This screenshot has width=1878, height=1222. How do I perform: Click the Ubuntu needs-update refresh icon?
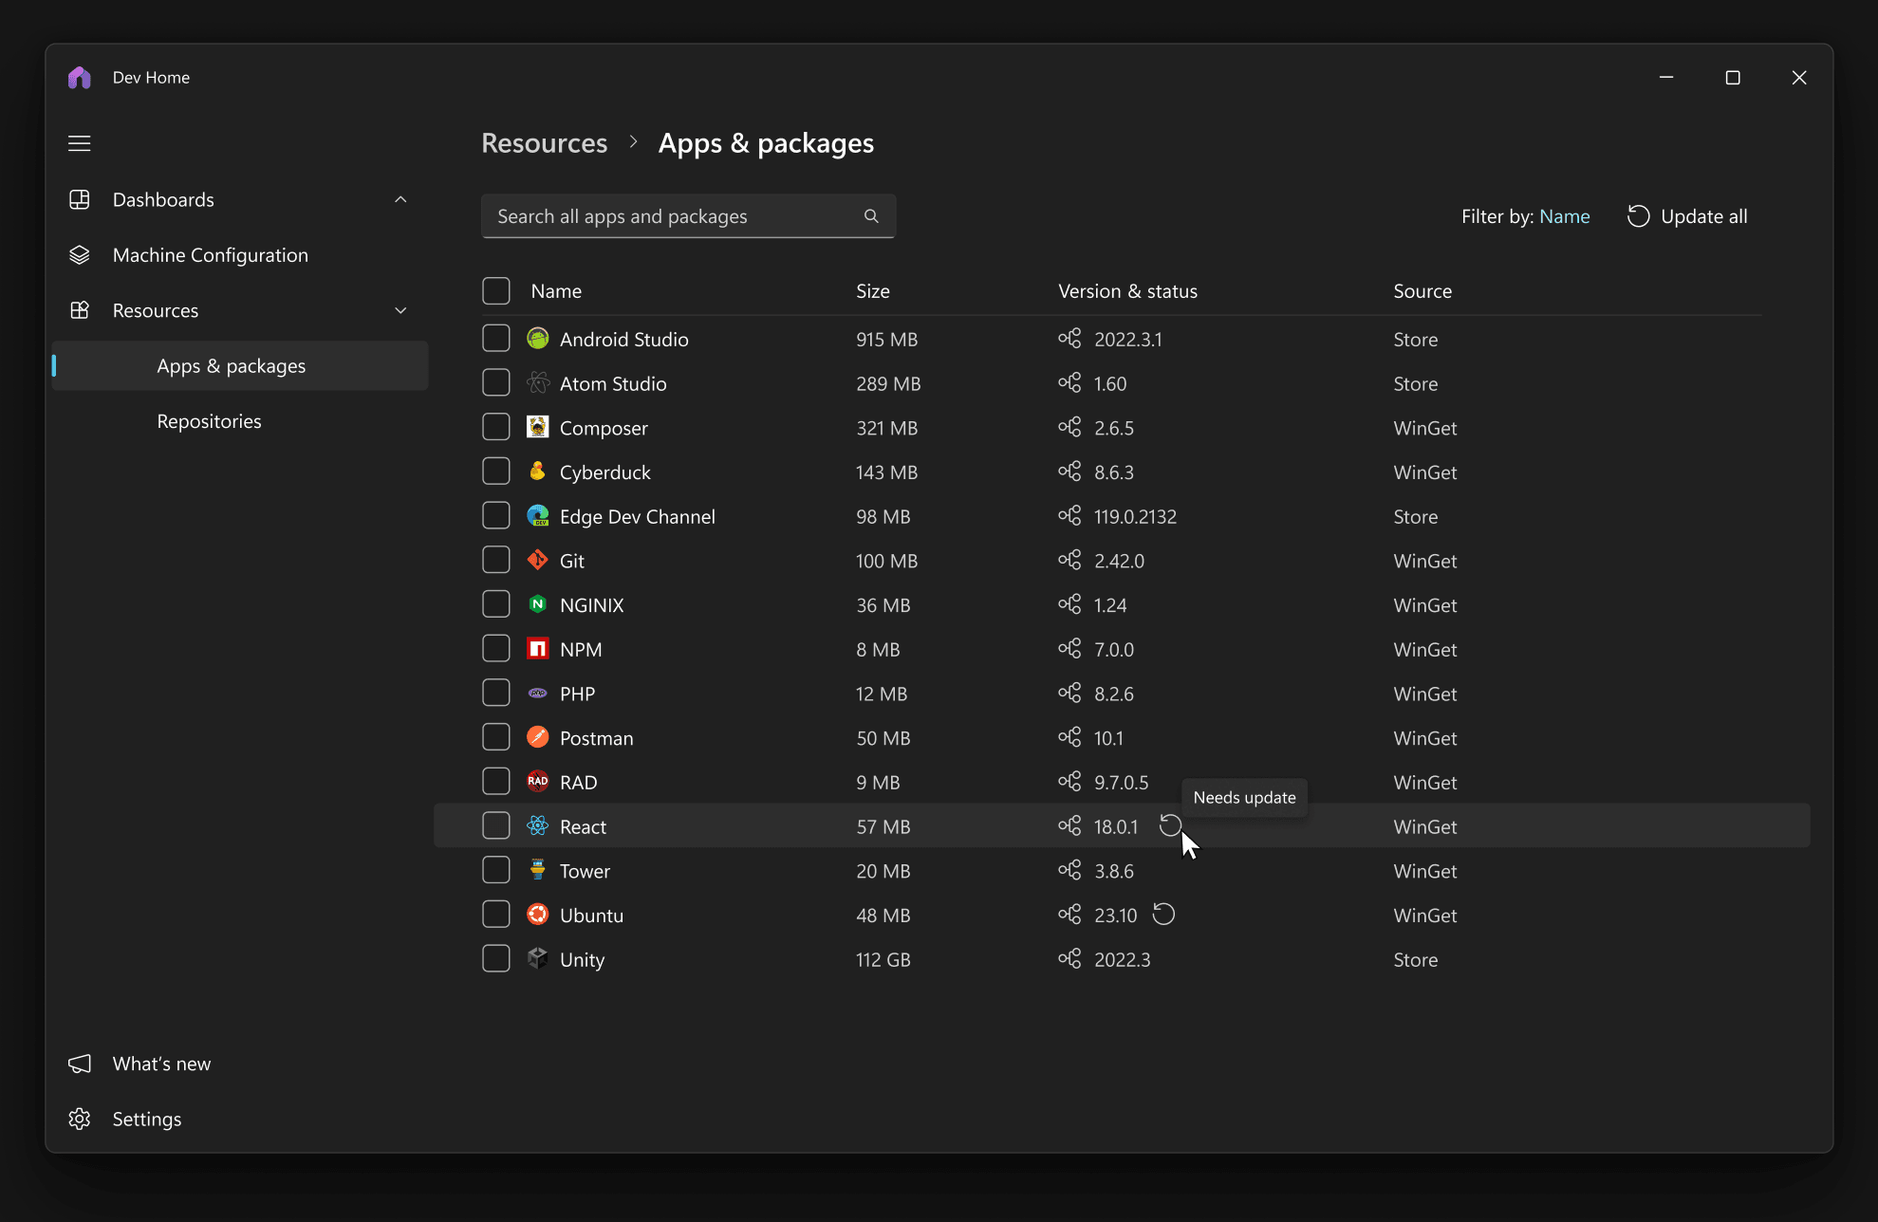1163,915
